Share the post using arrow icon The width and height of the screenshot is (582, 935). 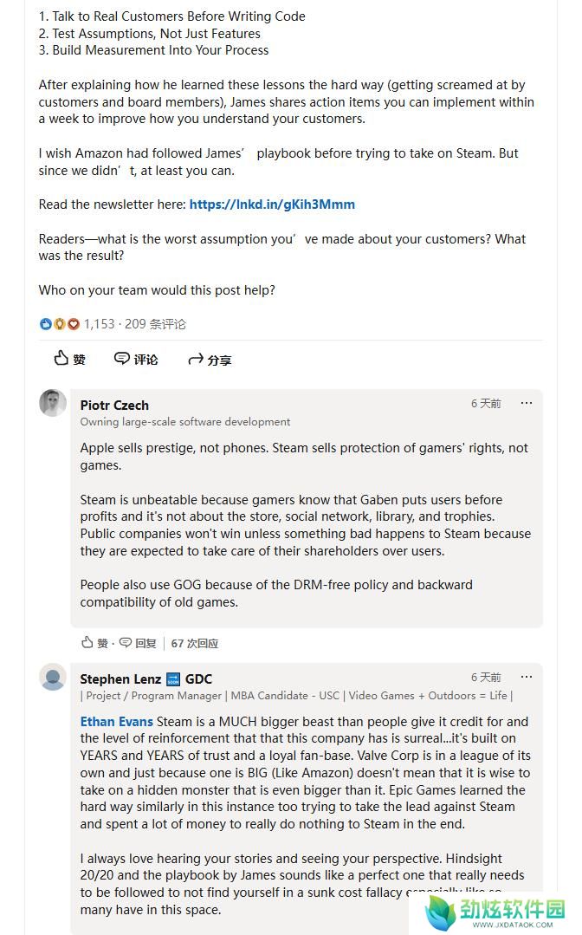[210, 360]
